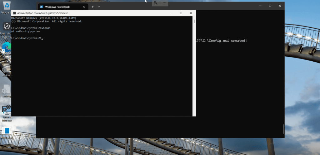Click the Microsoft Corporation copyright line
Viewport: 320px width, 155px height.
click(47, 21)
